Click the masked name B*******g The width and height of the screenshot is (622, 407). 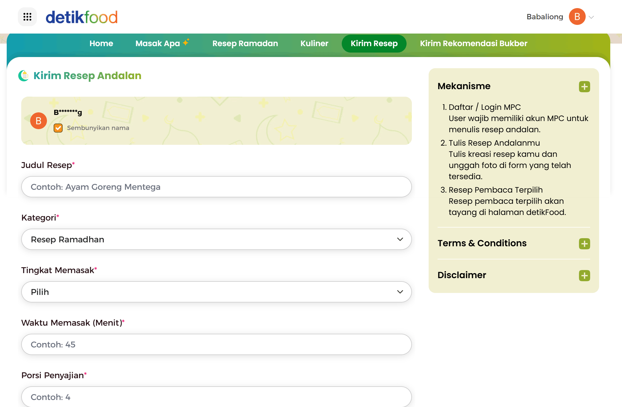68,112
